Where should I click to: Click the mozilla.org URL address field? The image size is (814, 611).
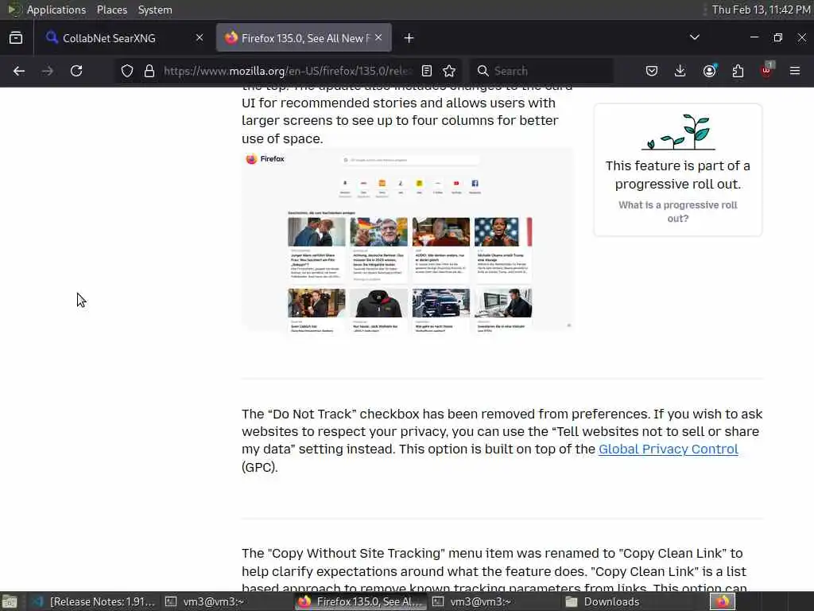pyautogui.click(x=288, y=71)
